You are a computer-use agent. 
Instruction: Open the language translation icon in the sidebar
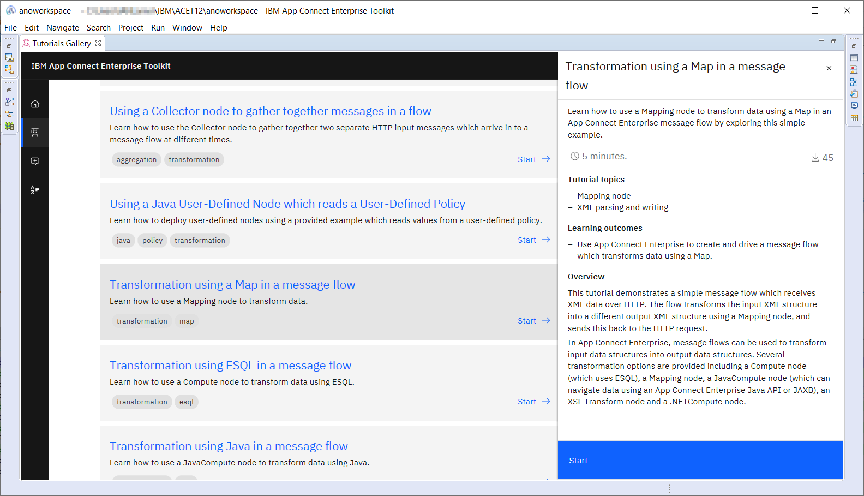(35, 189)
